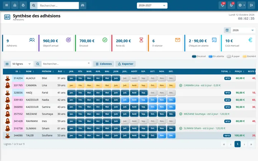Clear table search with the x icon
This screenshot has height=161, width=258.
pos(89,63)
